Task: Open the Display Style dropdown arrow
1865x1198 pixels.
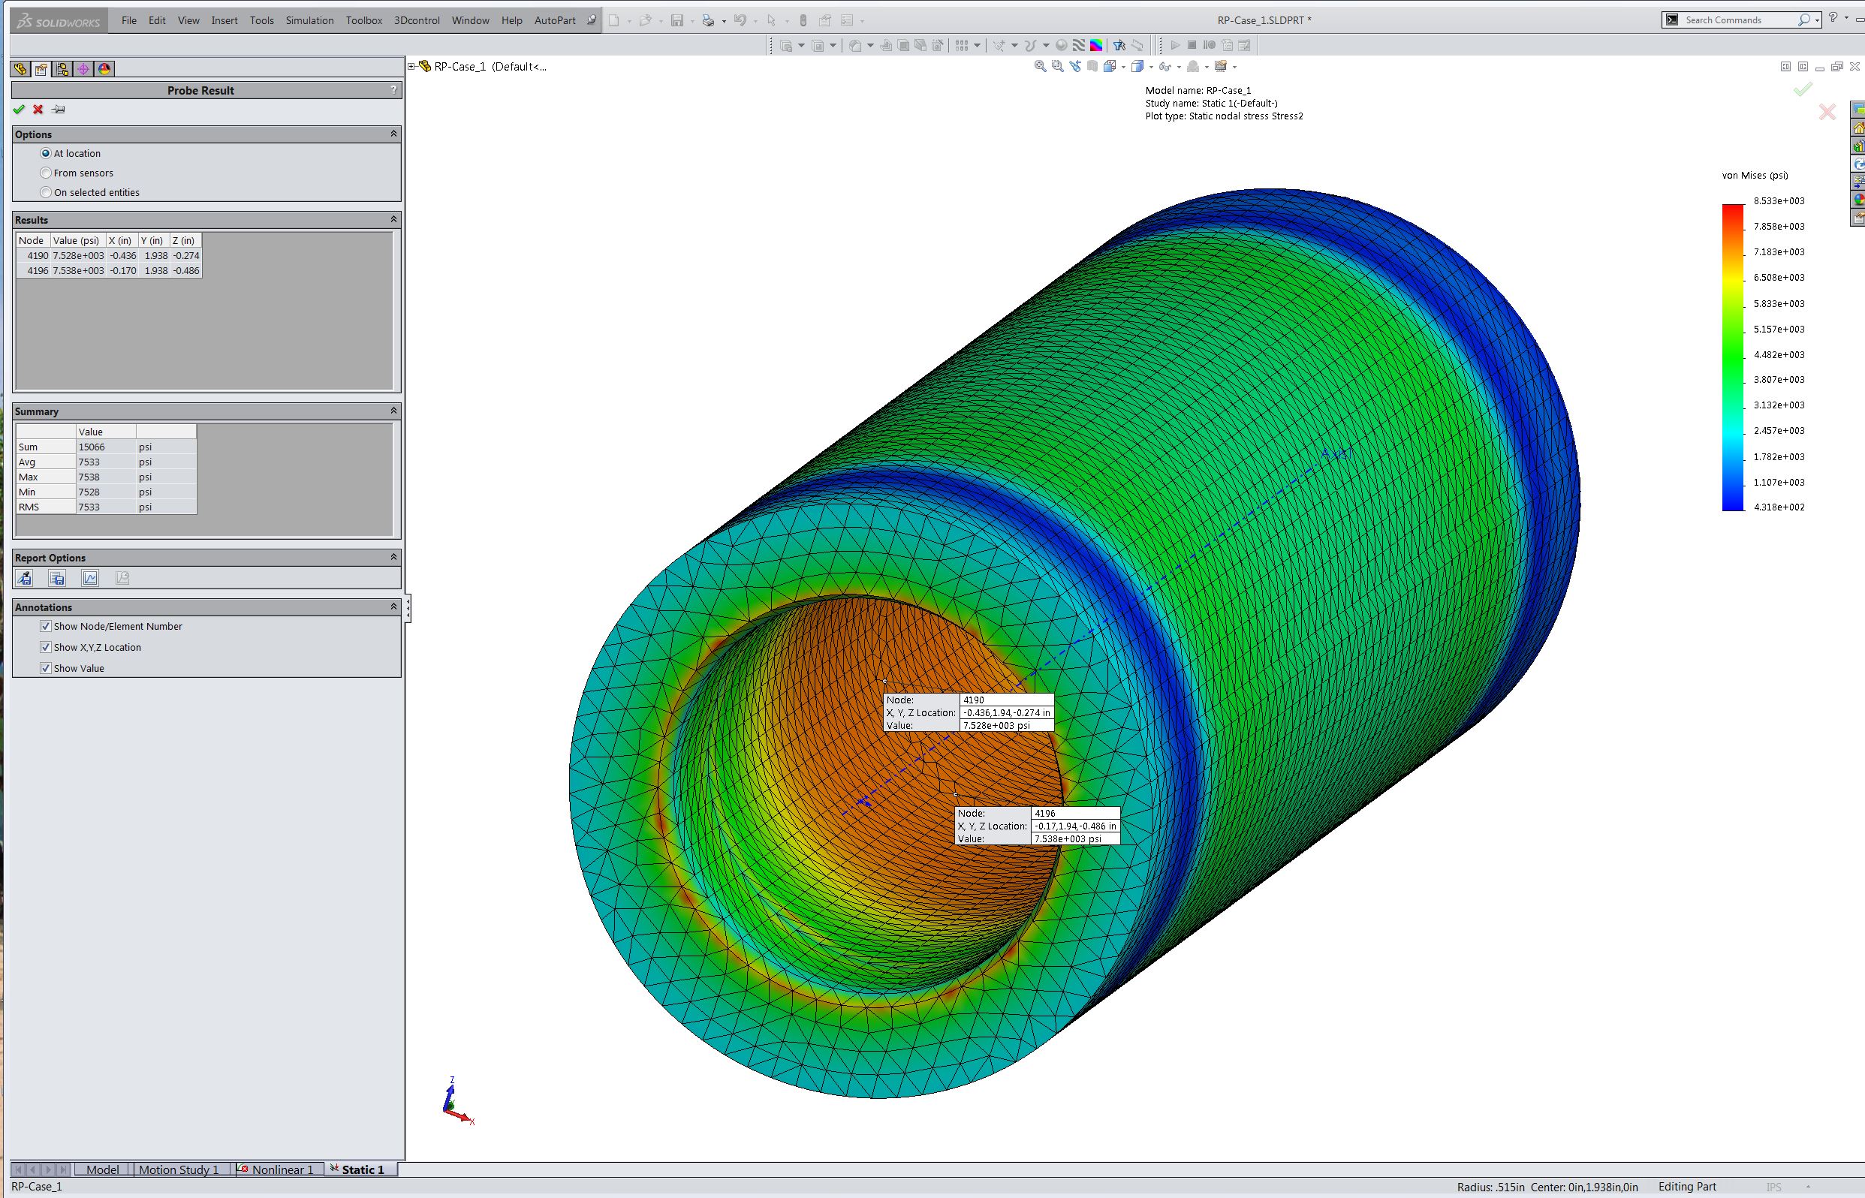Action: pyautogui.click(x=1150, y=68)
